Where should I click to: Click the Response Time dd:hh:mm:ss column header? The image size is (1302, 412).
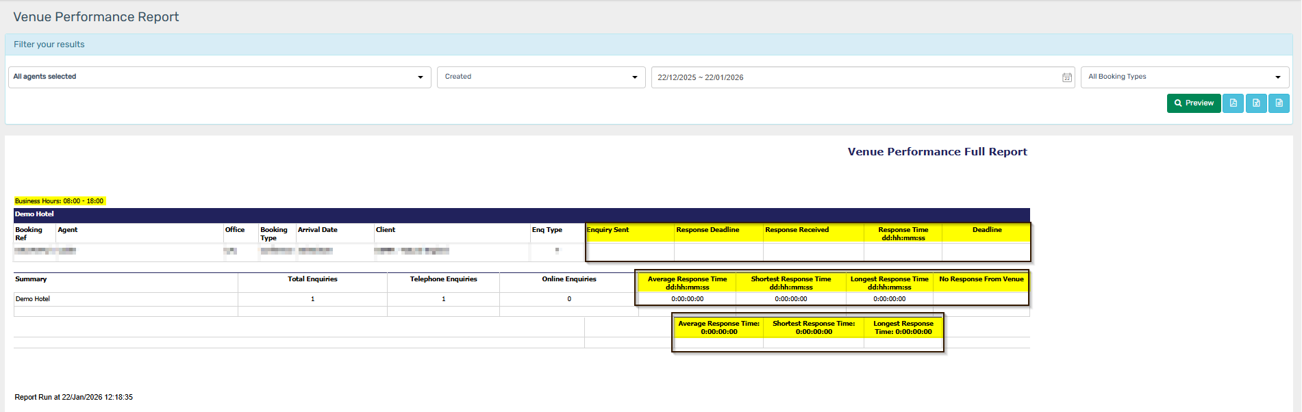click(x=903, y=234)
